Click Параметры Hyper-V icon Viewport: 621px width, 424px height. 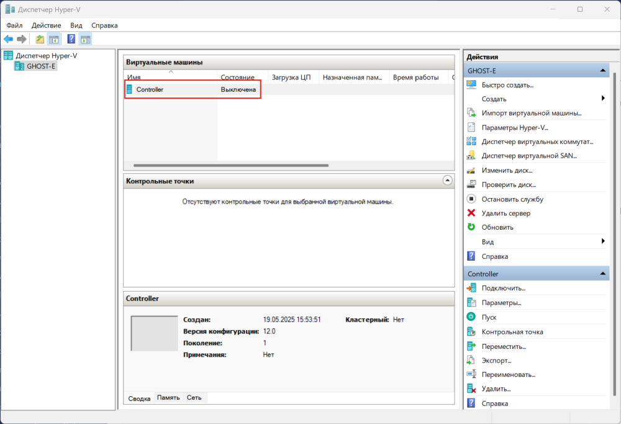tap(471, 127)
